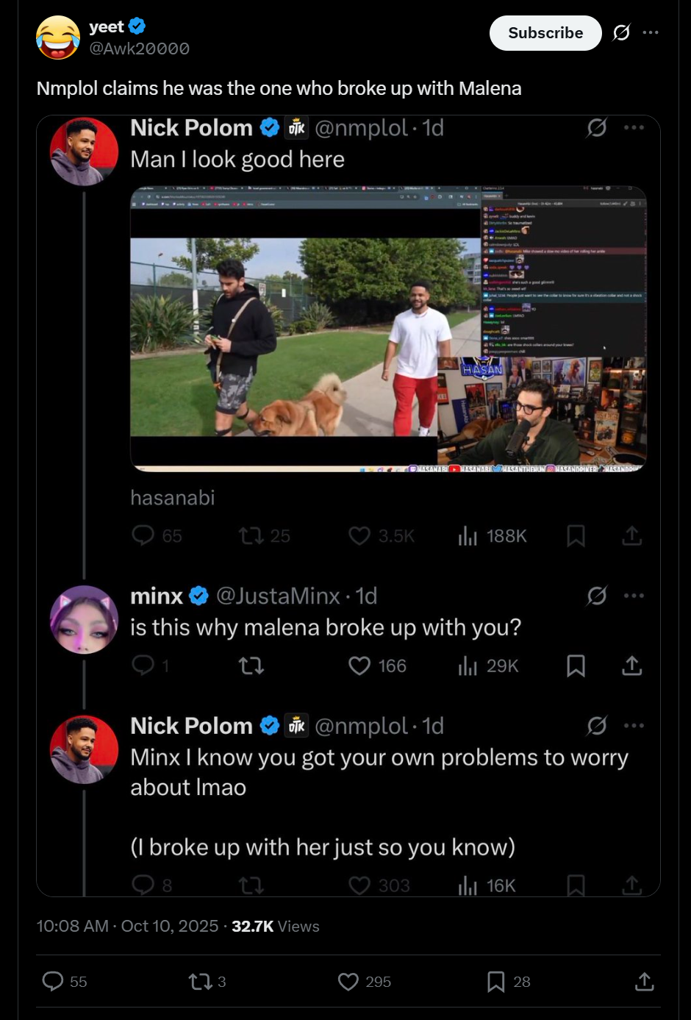Viewport: 691px width, 1020px height.
Task: Like minx's reply with 166 likes
Action: (359, 666)
